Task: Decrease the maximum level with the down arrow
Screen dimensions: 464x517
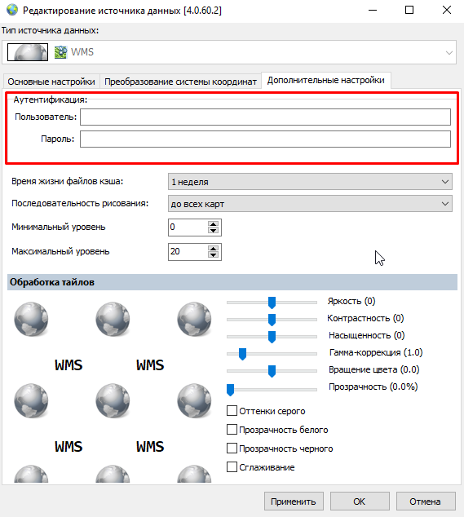Action: pyautogui.click(x=214, y=255)
